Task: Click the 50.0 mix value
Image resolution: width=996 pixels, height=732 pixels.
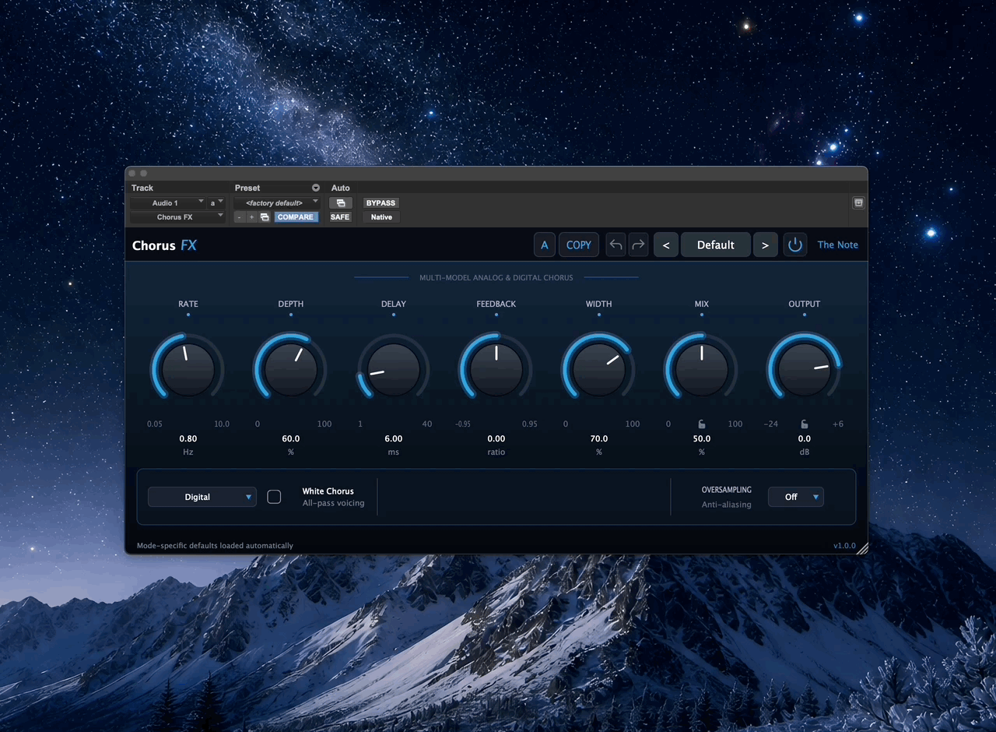Action: click(x=702, y=438)
